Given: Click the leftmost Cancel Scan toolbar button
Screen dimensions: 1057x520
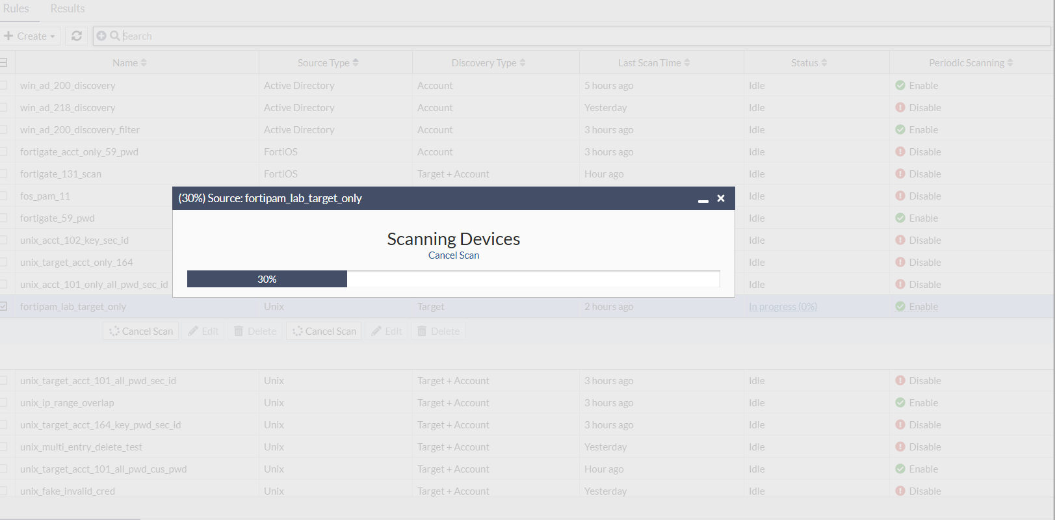Looking at the screenshot, I should click(x=141, y=331).
